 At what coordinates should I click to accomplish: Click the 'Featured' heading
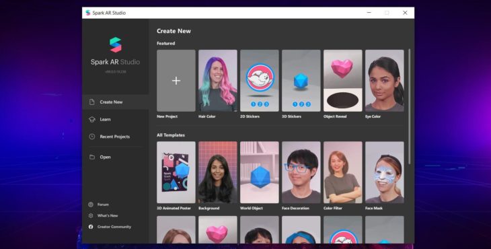coord(165,44)
